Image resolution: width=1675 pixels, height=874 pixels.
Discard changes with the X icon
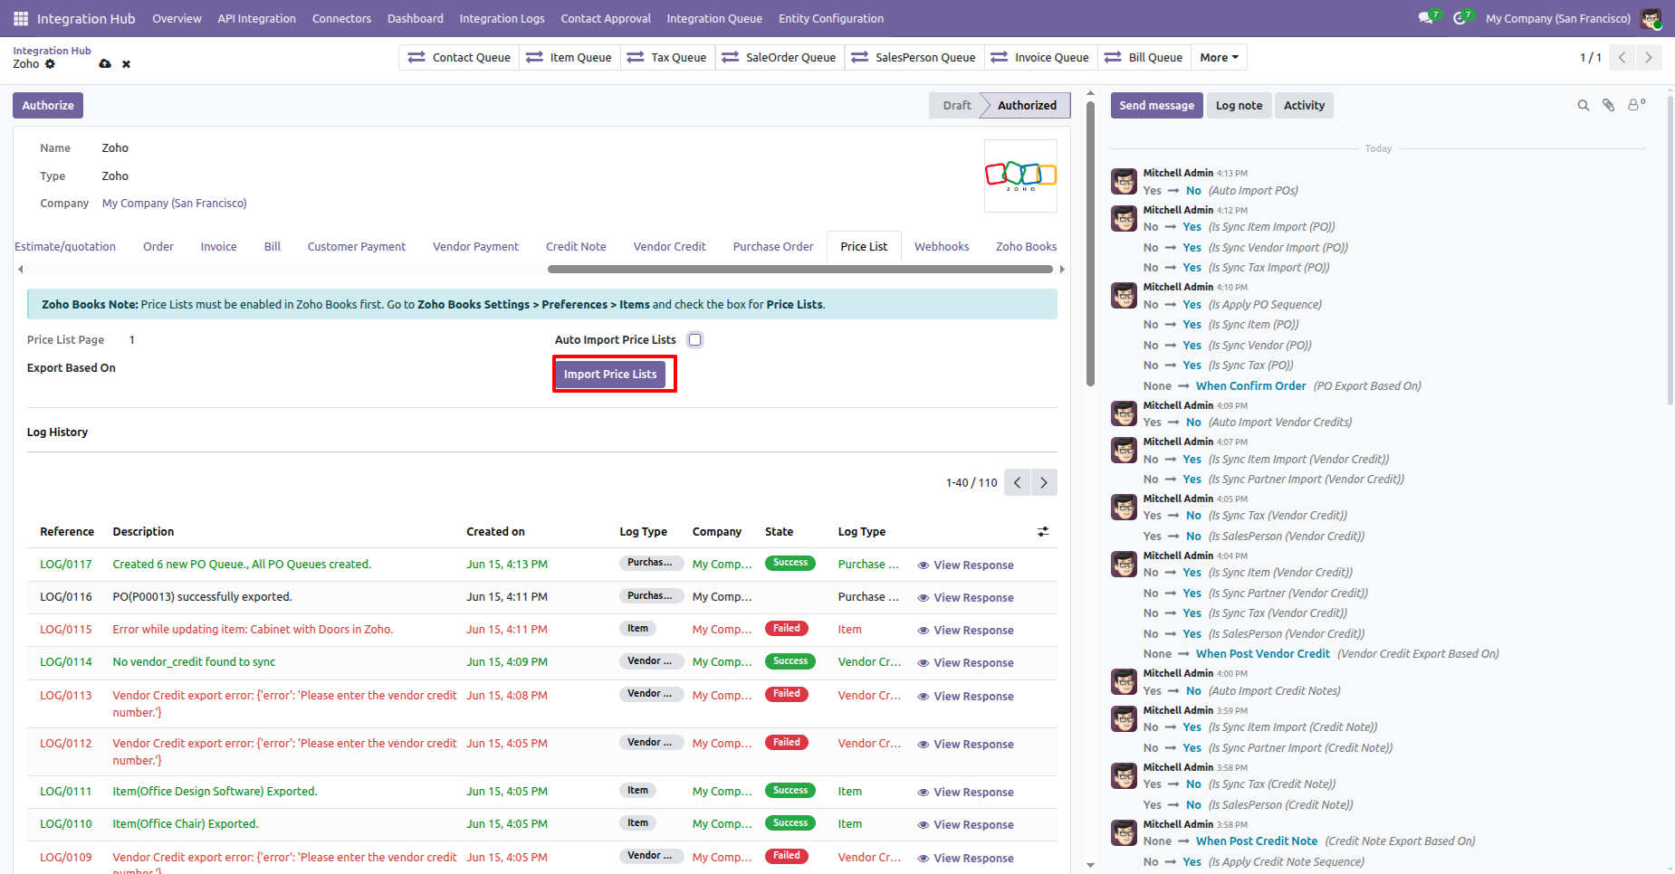(x=127, y=64)
